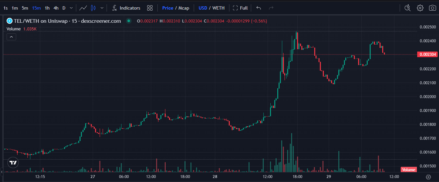Click the low value L0.002304
This screenshot has width=439, height=182.
191,21
